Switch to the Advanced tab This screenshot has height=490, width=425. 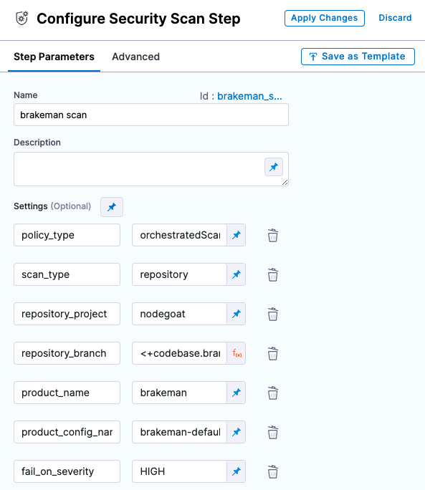coord(135,57)
